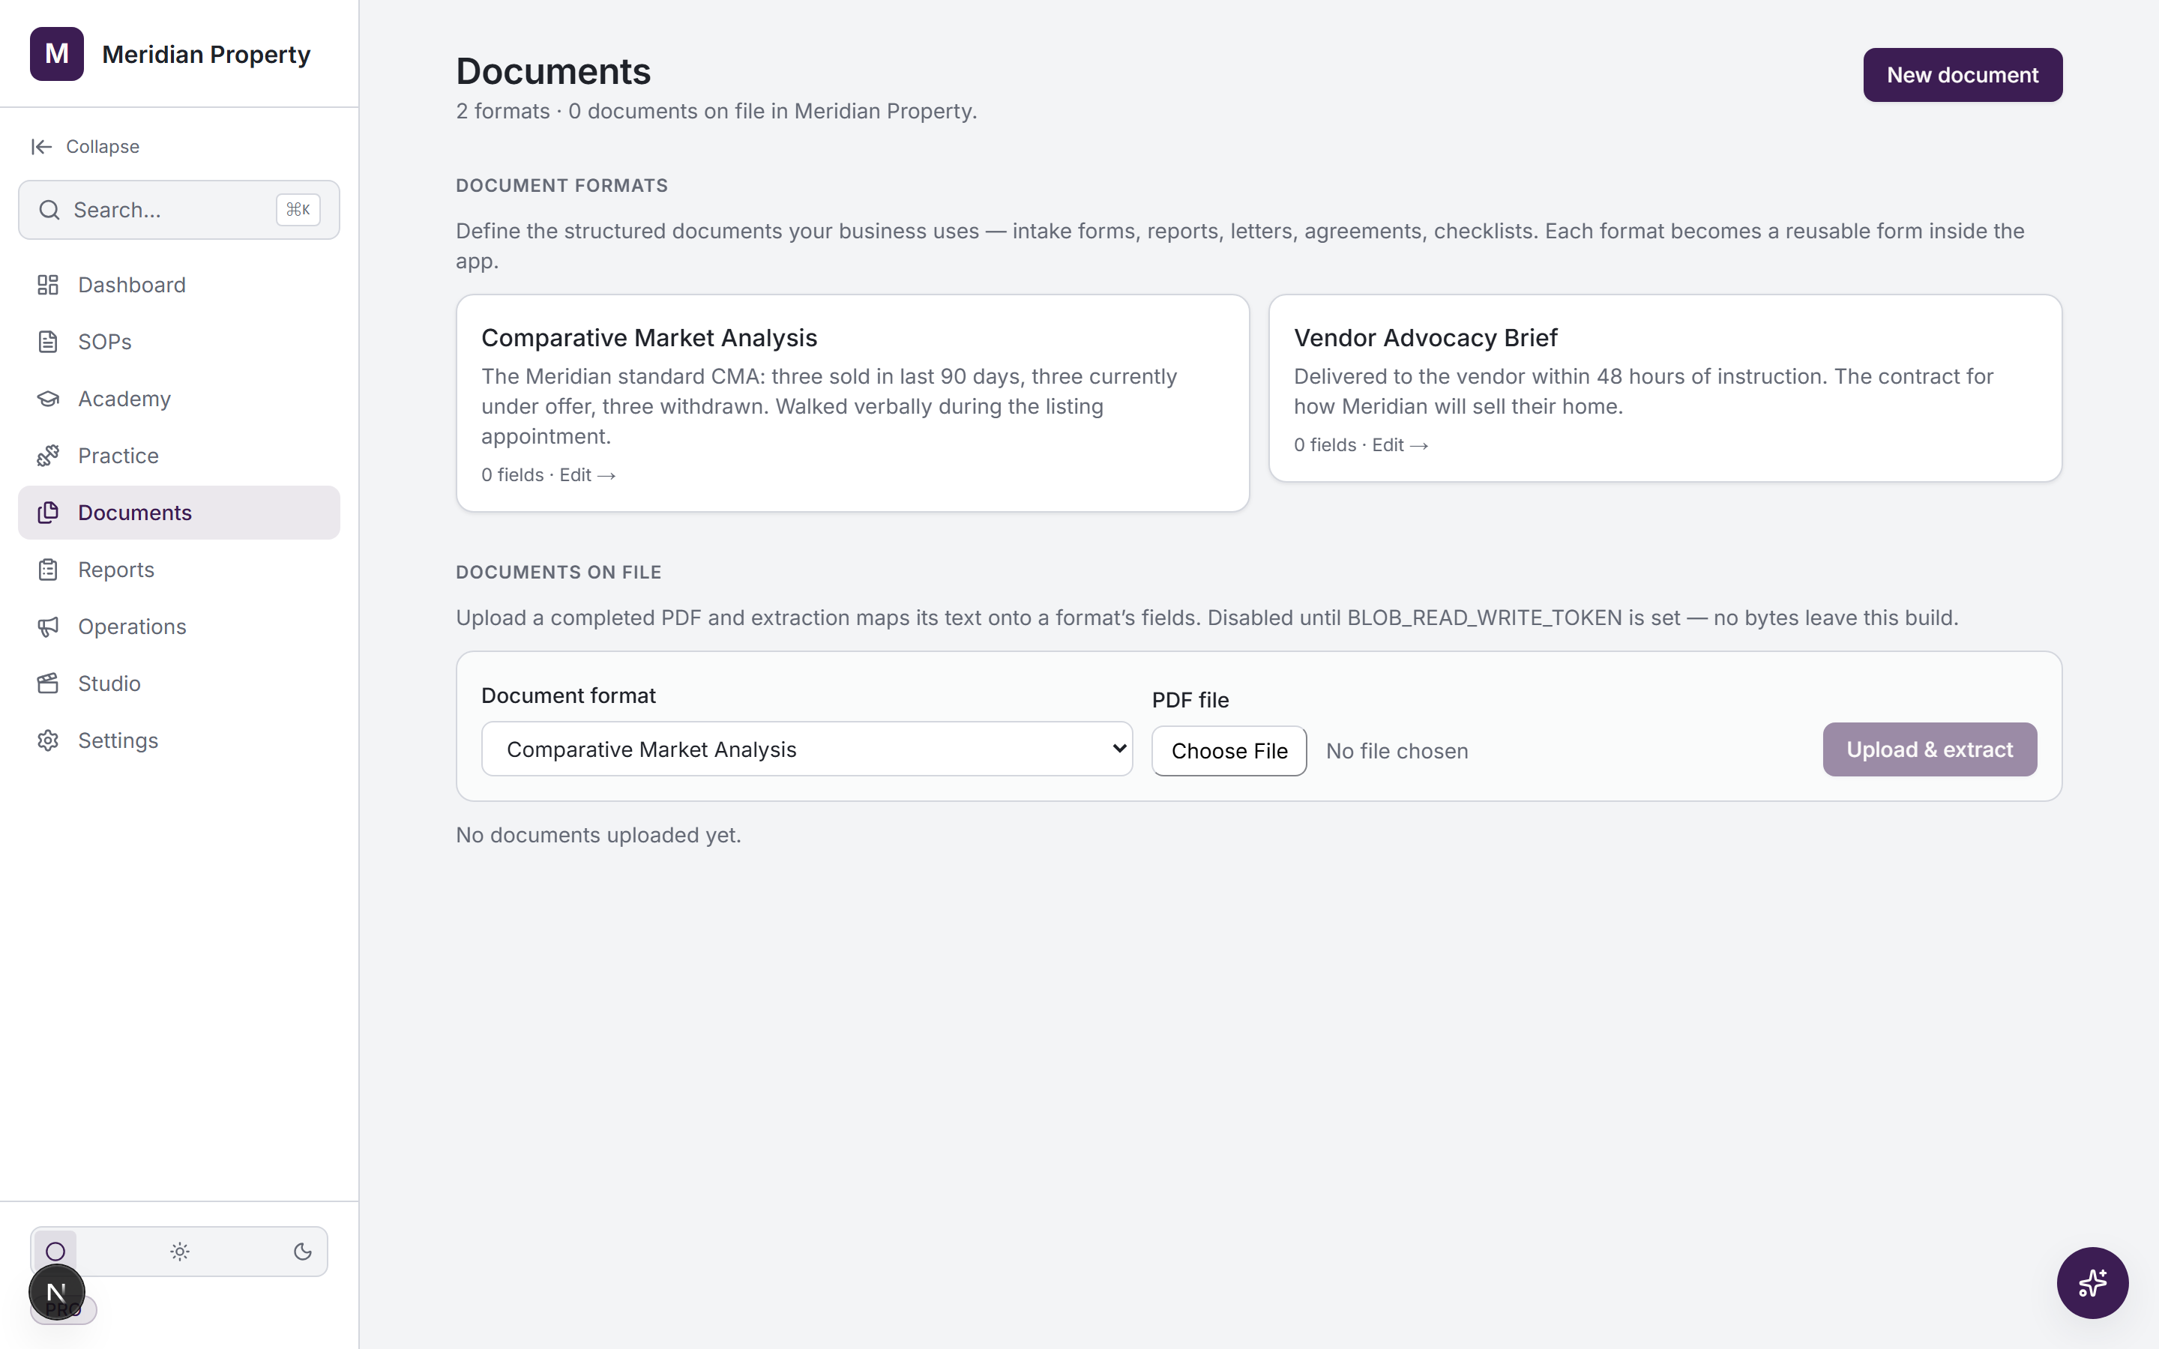Open the N user avatar

pos(57,1292)
